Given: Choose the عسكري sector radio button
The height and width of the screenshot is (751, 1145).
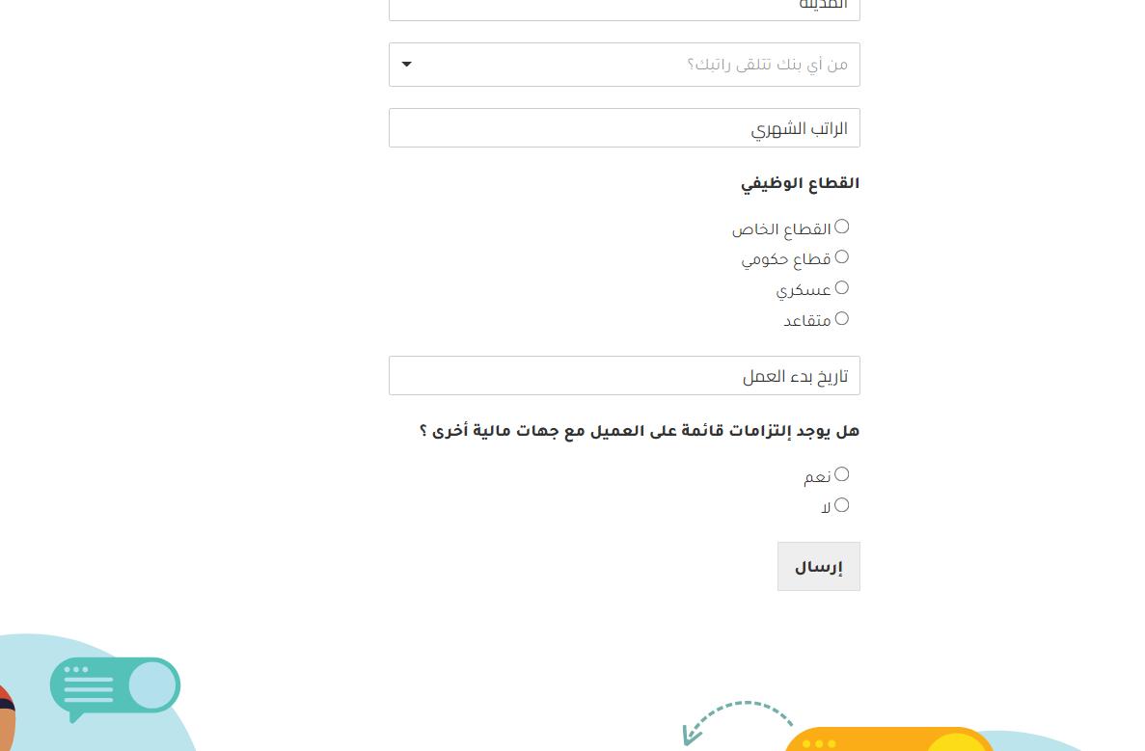Looking at the screenshot, I should 842,288.
